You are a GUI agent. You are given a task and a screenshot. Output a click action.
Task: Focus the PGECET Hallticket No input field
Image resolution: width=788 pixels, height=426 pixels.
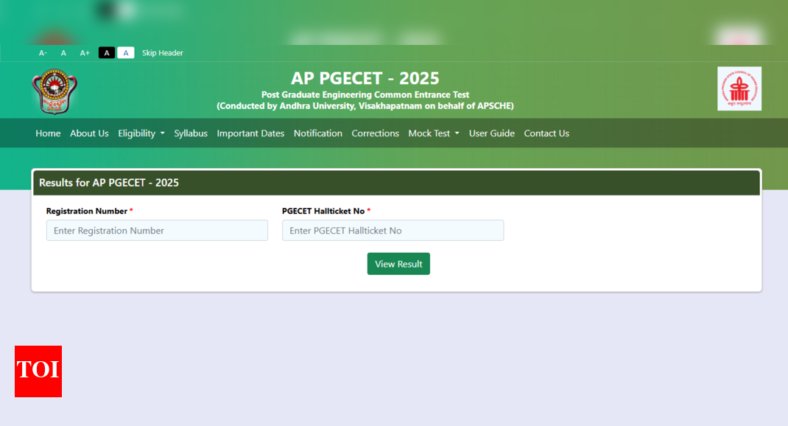click(x=393, y=231)
